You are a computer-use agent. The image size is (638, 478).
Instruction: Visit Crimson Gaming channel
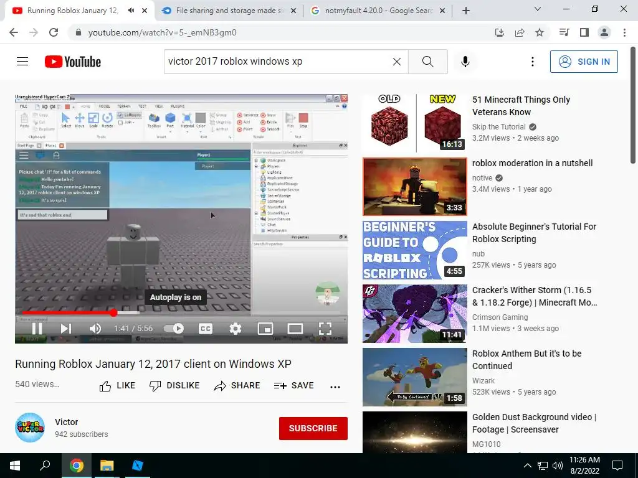coord(500,317)
